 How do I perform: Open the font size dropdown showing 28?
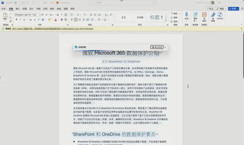pos(39,15)
